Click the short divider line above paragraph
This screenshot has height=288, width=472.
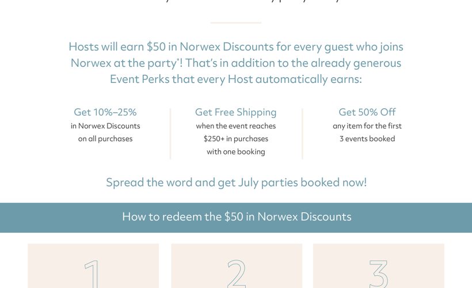(x=235, y=22)
